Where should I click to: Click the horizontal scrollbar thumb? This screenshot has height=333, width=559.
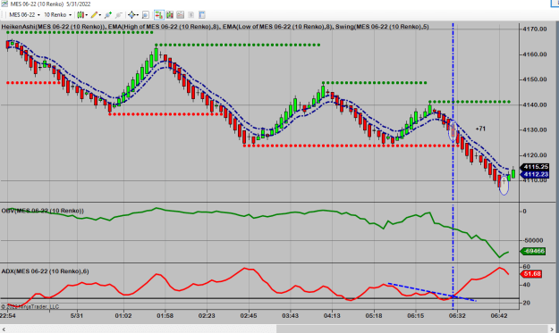click(x=412, y=329)
